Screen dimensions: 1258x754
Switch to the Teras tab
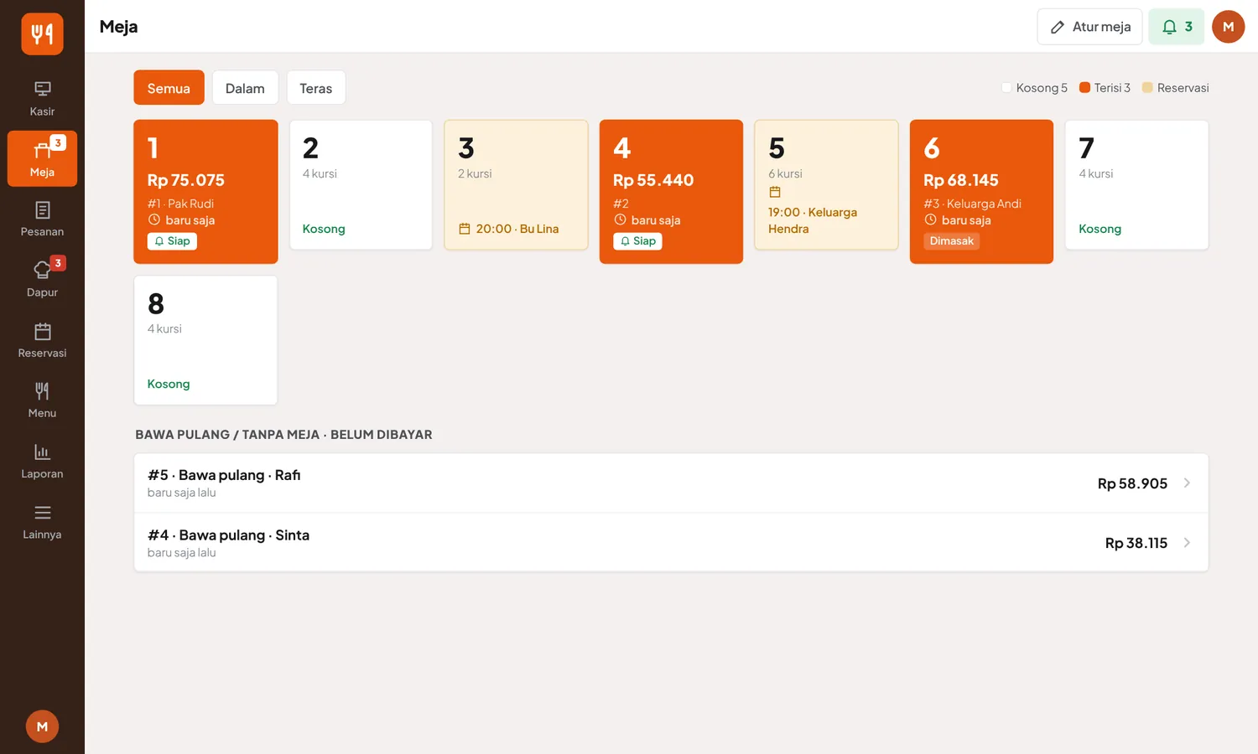click(x=316, y=87)
